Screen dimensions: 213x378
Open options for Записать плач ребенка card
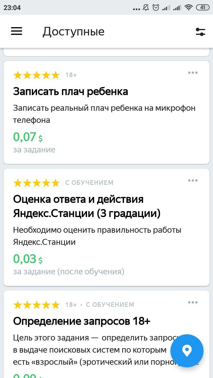pos(193,73)
